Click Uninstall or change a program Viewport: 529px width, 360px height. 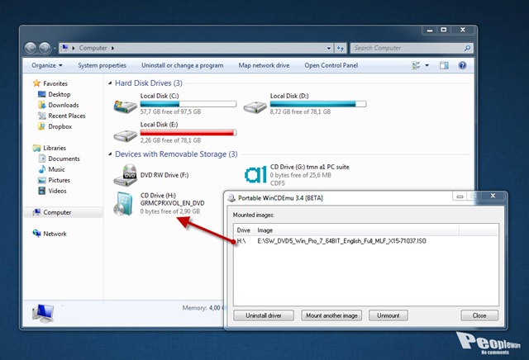pyautogui.click(x=182, y=65)
